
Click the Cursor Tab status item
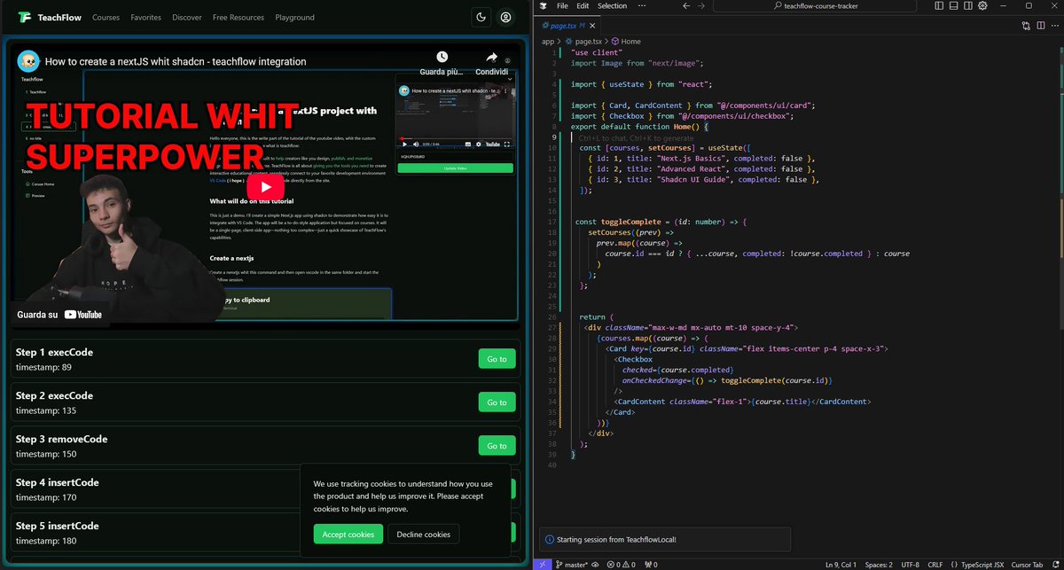1029,564
